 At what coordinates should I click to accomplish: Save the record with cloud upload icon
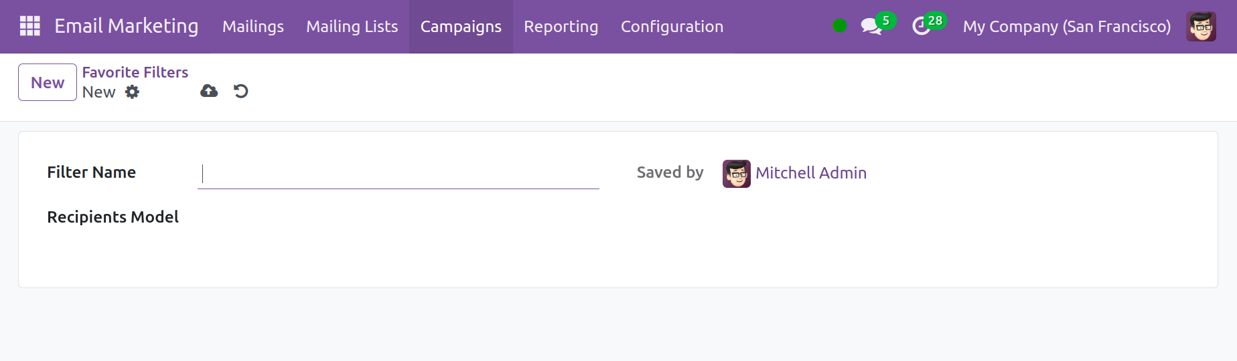click(209, 91)
